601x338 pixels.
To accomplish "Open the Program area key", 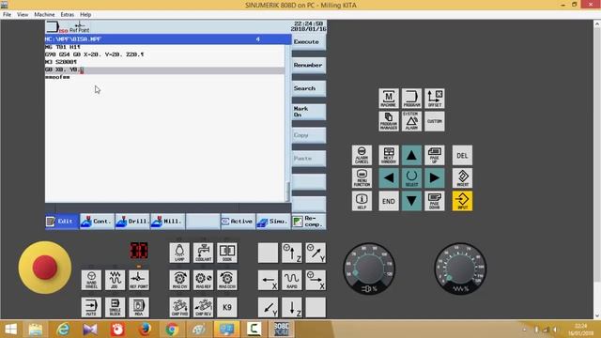I will pos(411,99).
